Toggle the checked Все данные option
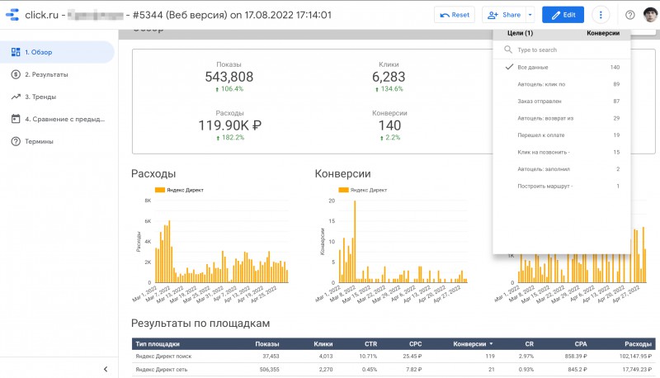The image size is (660, 378). coord(510,67)
